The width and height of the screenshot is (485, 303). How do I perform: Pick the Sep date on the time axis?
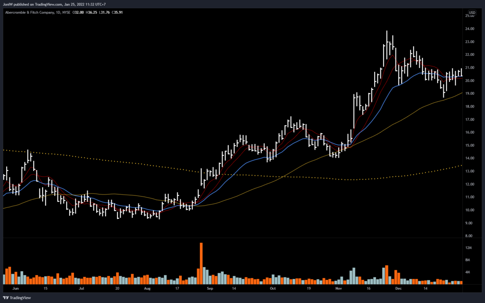click(210, 287)
